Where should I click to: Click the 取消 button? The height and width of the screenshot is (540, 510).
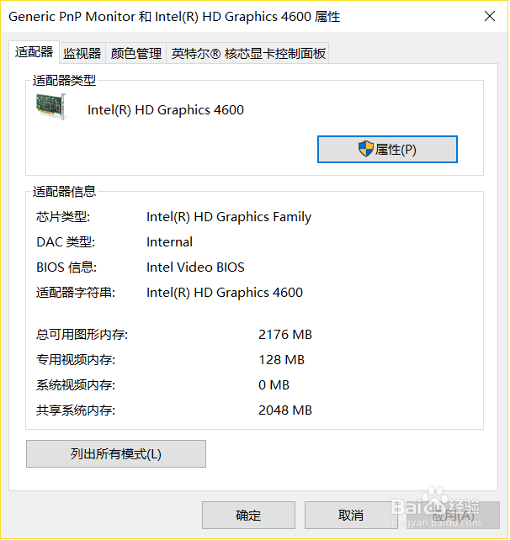351,516
